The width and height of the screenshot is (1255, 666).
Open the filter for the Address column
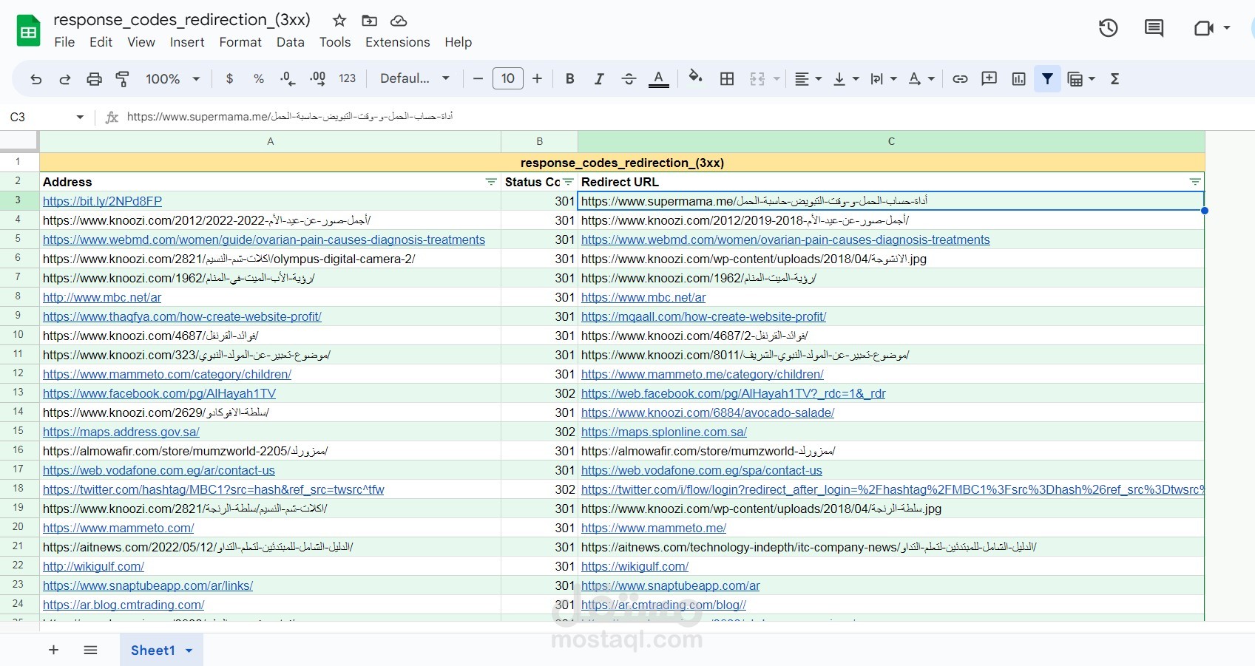[x=491, y=182]
